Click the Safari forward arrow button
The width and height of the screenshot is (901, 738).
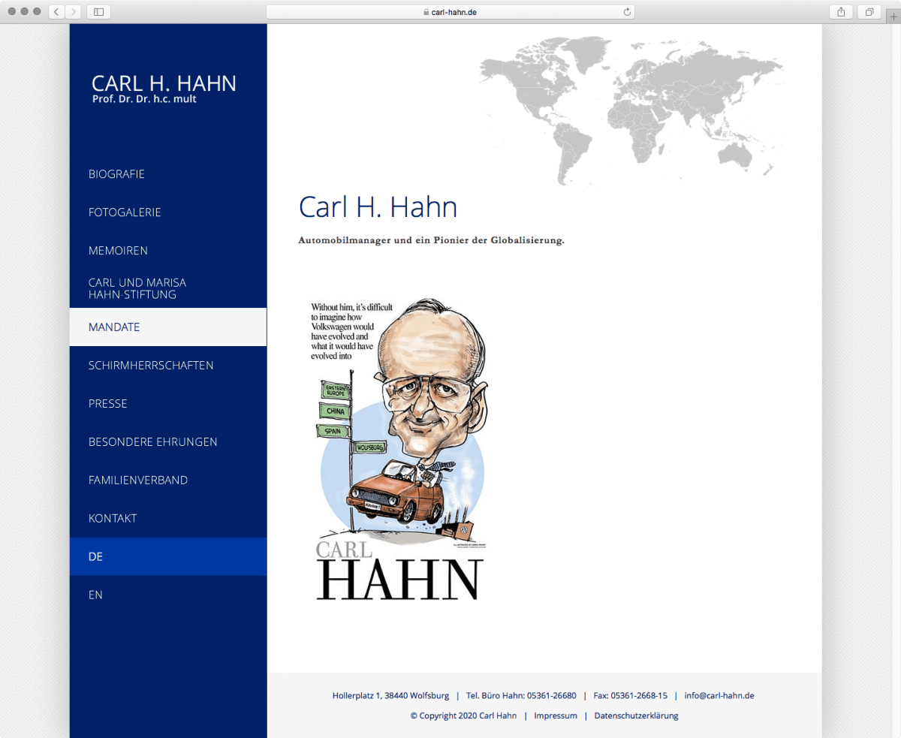[x=74, y=12]
